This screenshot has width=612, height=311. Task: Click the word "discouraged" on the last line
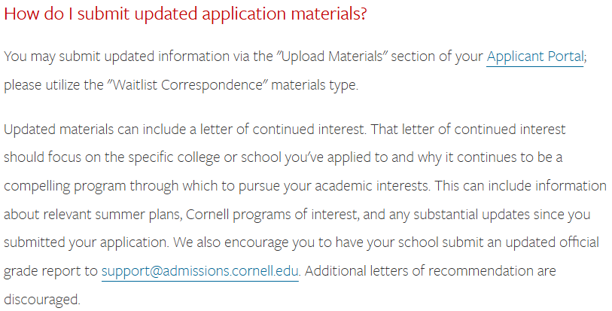tap(41, 299)
